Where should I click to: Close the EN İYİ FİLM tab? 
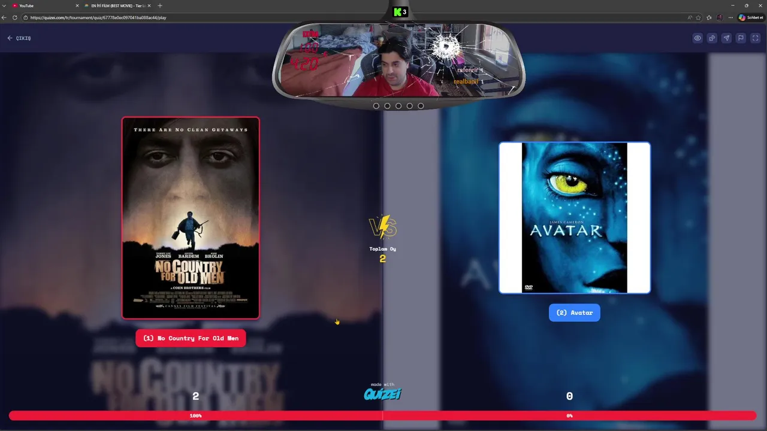pyautogui.click(x=149, y=5)
